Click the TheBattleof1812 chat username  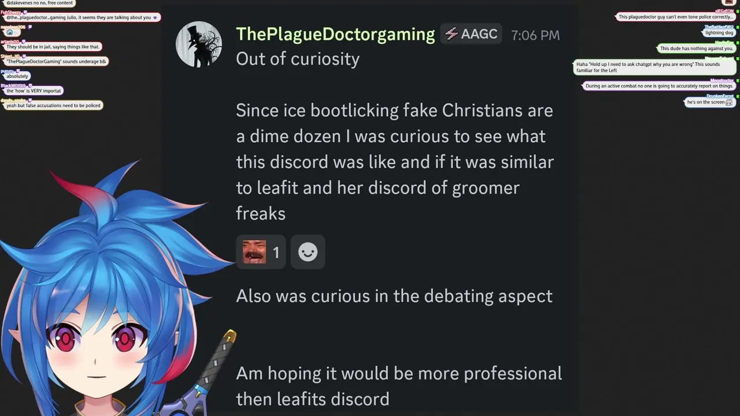[719, 27]
